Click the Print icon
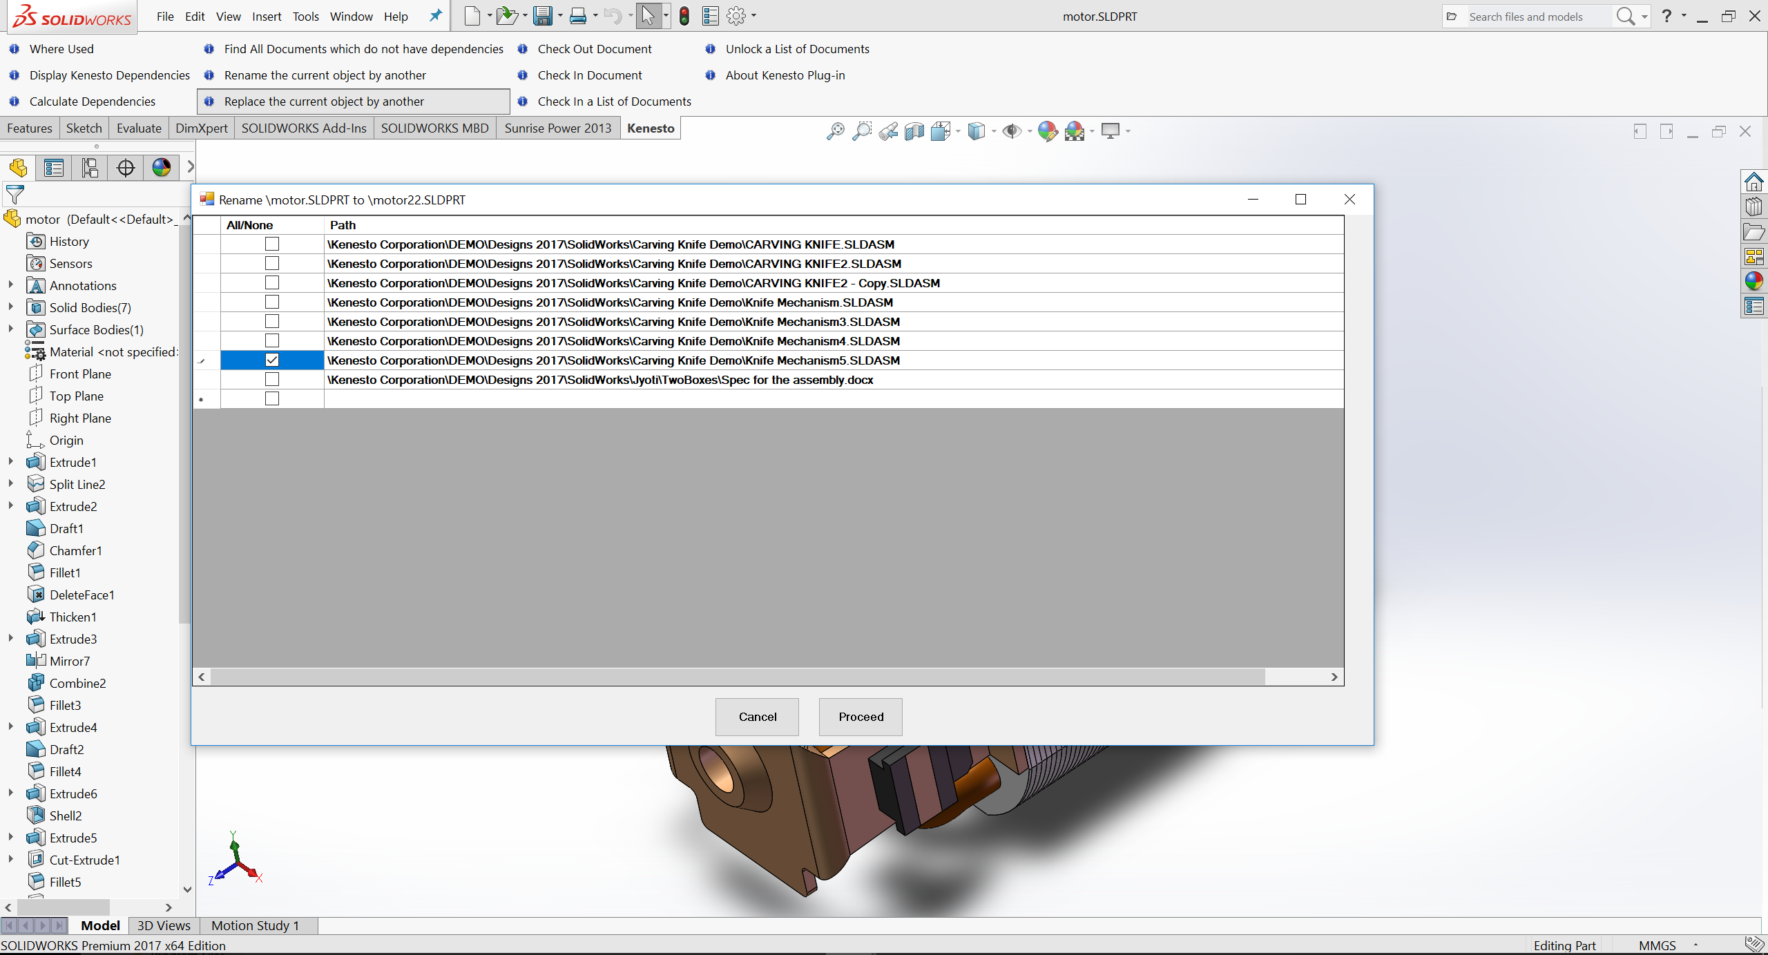This screenshot has height=955, width=1768. click(x=578, y=15)
